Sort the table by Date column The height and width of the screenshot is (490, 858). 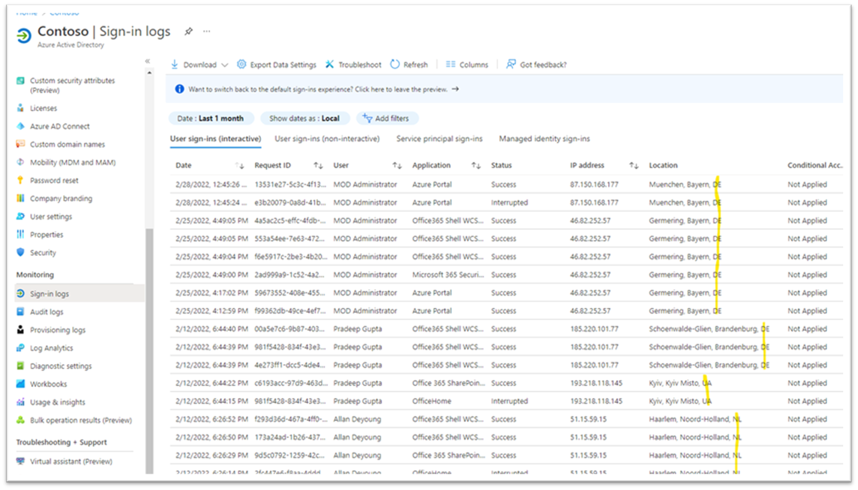pos(240,166)
